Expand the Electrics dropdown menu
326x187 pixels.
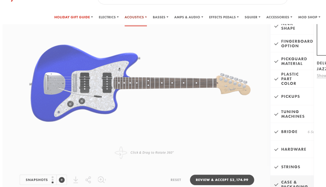coord(109,17)
